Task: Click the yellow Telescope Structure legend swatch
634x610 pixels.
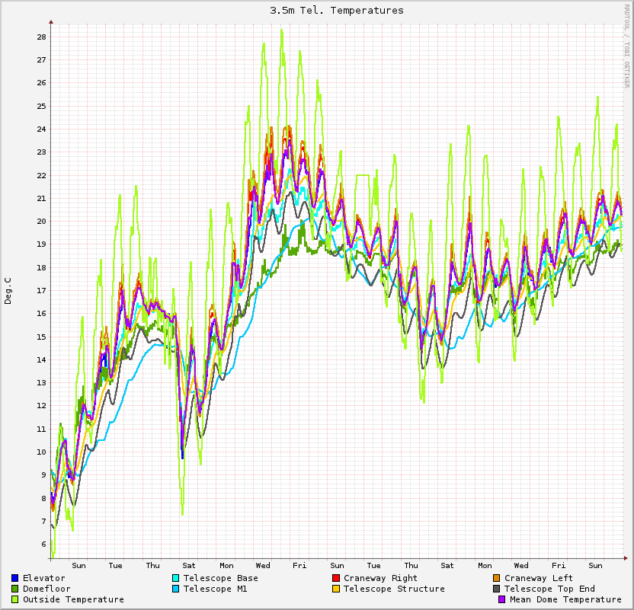Action: tap(336, 589)
